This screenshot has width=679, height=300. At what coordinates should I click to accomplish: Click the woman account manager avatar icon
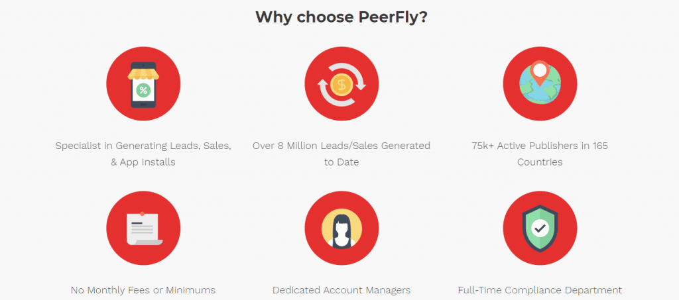pyautogui.click(x=341, y=228)
